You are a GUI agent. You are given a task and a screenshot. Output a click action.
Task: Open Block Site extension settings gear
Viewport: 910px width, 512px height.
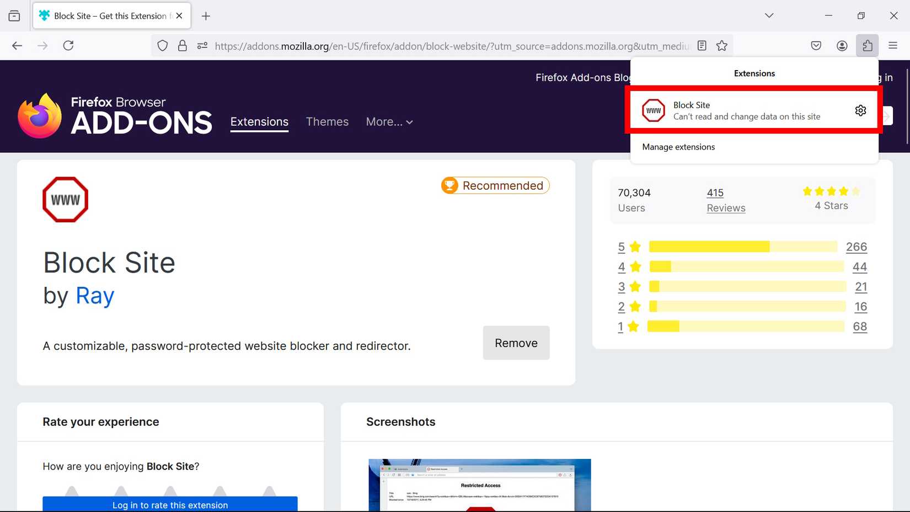click(x=860, y=111)
